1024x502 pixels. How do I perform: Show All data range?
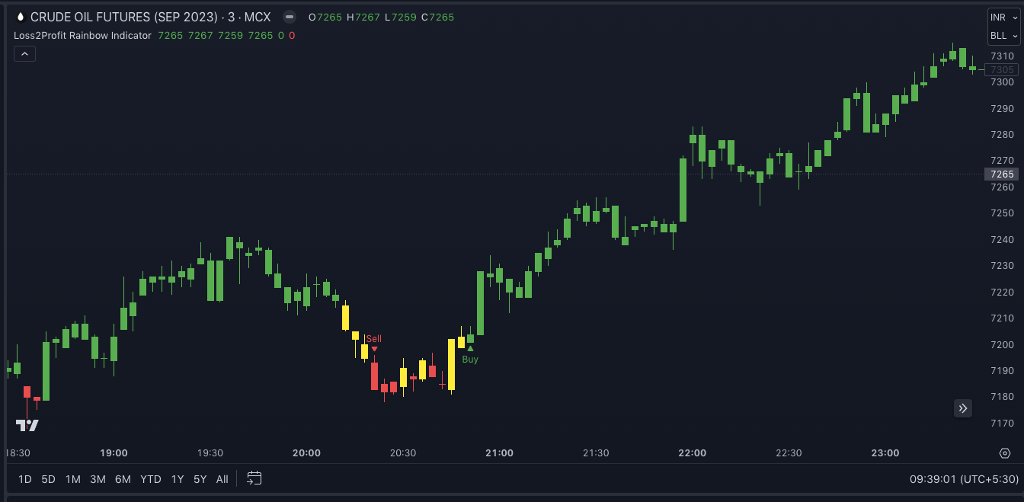point(222,479)
